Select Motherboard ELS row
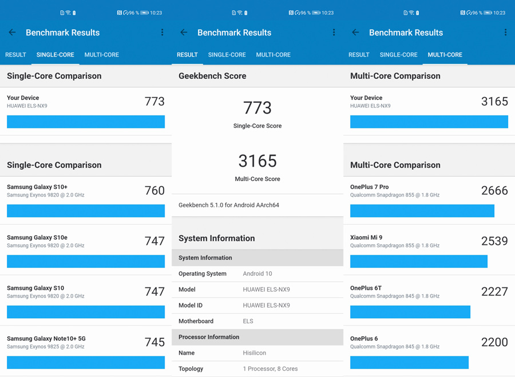515x377 pixels. [257, 321]
